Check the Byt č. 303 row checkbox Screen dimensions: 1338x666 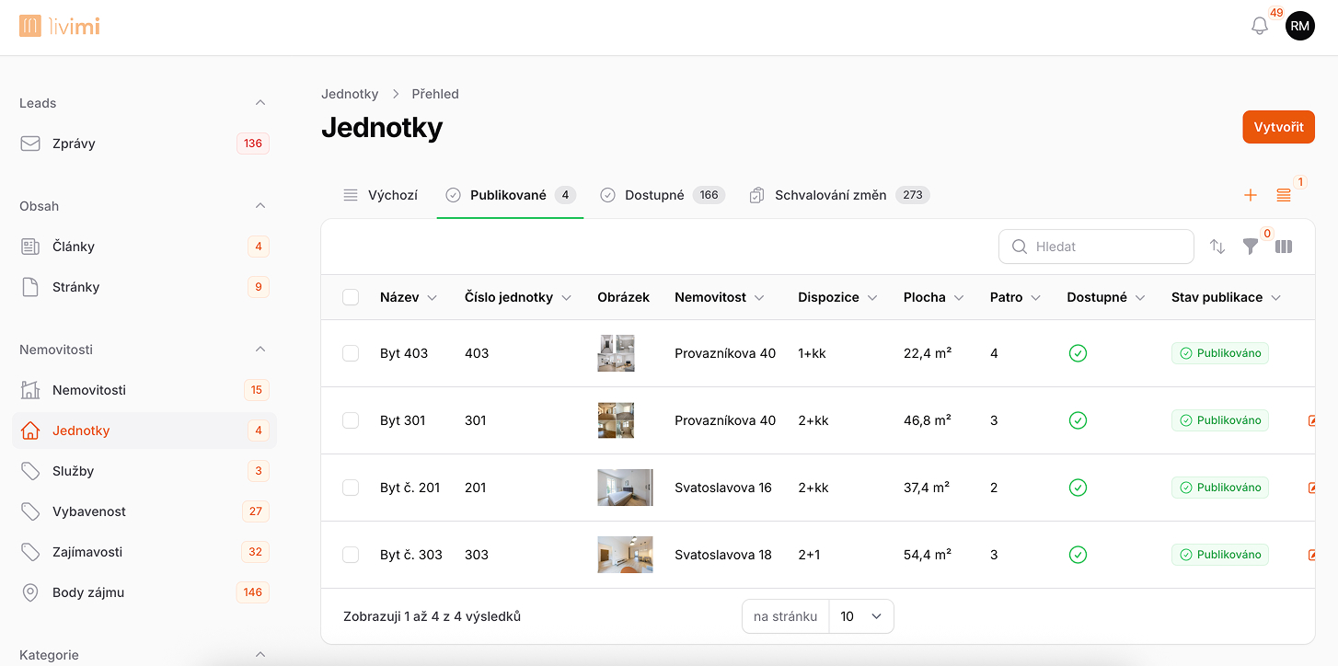pyautogui.click(x=351, y=555)
